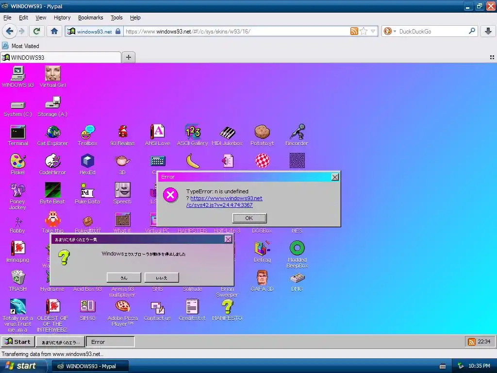Reload the current page
Viewport: 497px width, 373px height.
pos(37,31)
